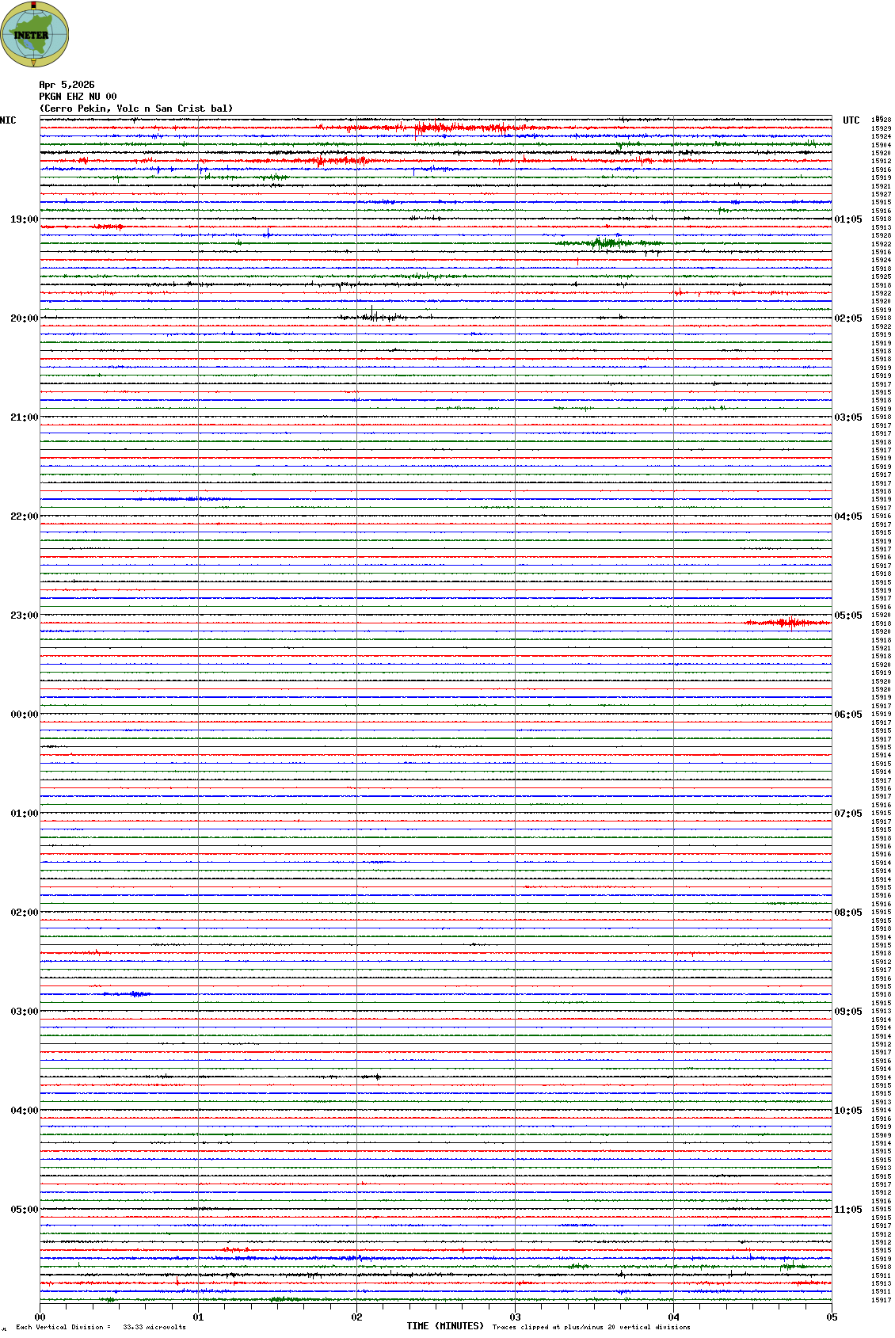The width and height of the screenshot is (895, 1338).
Task: Click the green seismic burst below 19:00
Action: tap(606, 242)
